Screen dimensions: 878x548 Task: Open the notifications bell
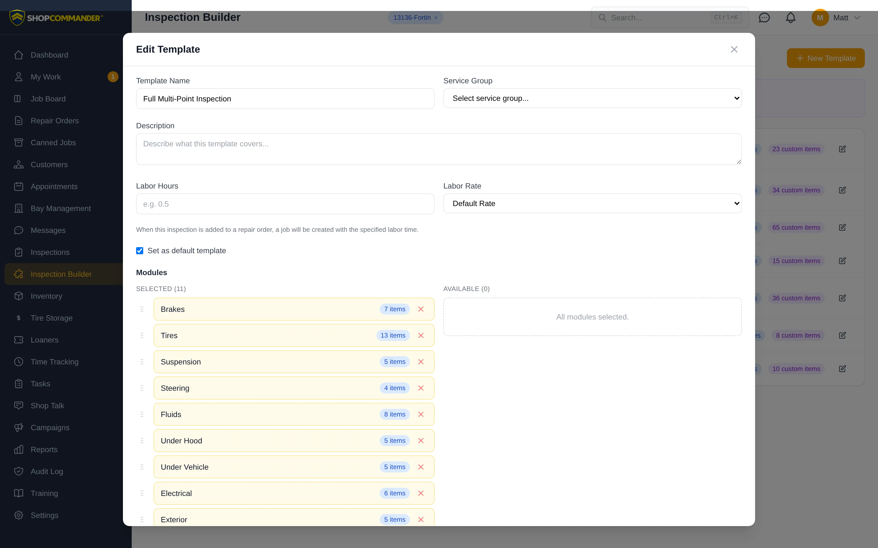[790, 18]
